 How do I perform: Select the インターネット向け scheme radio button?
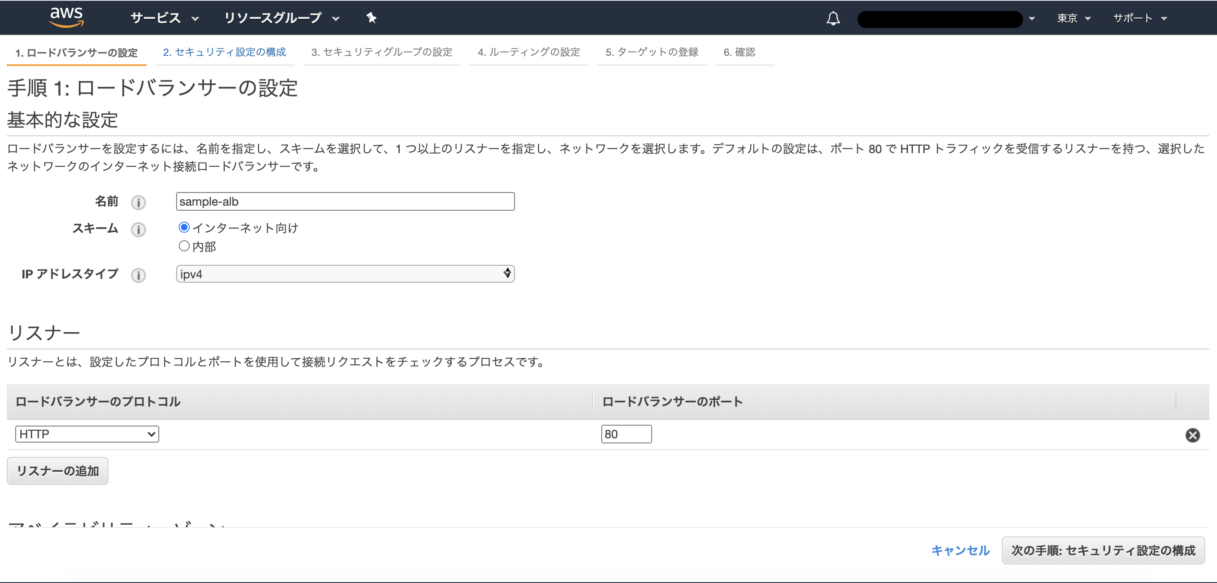[184, 227]
